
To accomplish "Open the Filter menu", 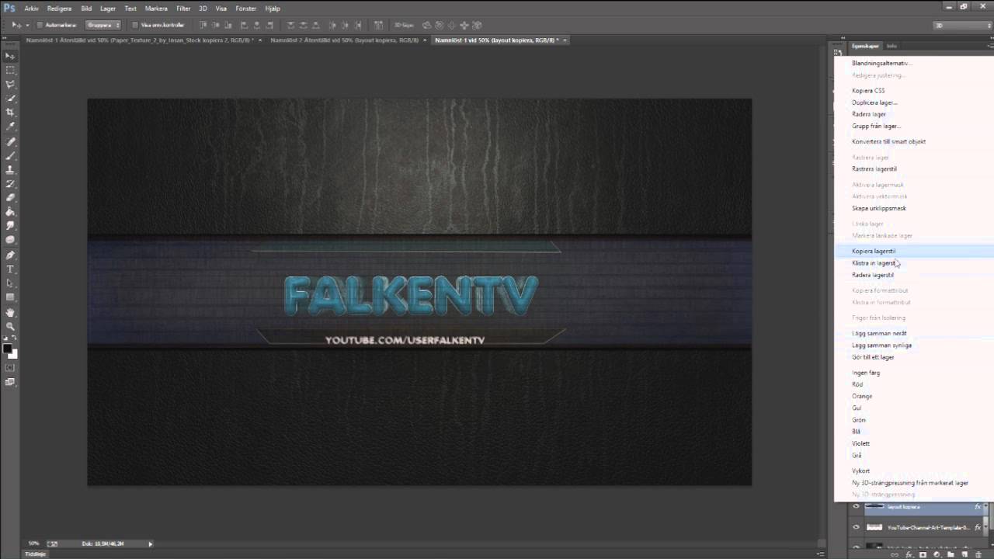I will pos(183,9).
